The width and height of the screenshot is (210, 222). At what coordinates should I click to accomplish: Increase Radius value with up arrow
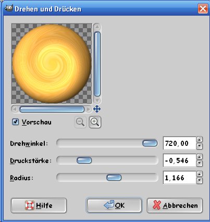tap(200, 174)
